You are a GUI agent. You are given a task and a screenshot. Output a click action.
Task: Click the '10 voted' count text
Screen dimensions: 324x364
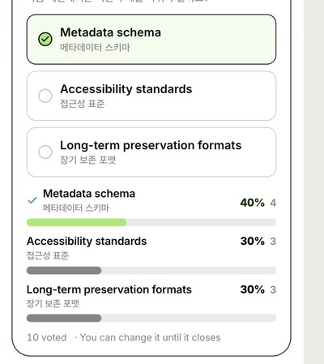(46, 337)
